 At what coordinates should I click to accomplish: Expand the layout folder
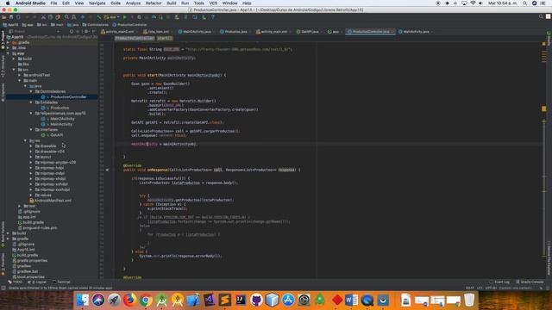[x=31, y=157]
